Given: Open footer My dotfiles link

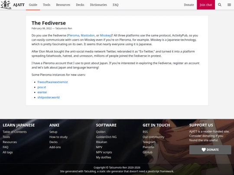Looking at the screenshot, I should (x=104, y=157).
